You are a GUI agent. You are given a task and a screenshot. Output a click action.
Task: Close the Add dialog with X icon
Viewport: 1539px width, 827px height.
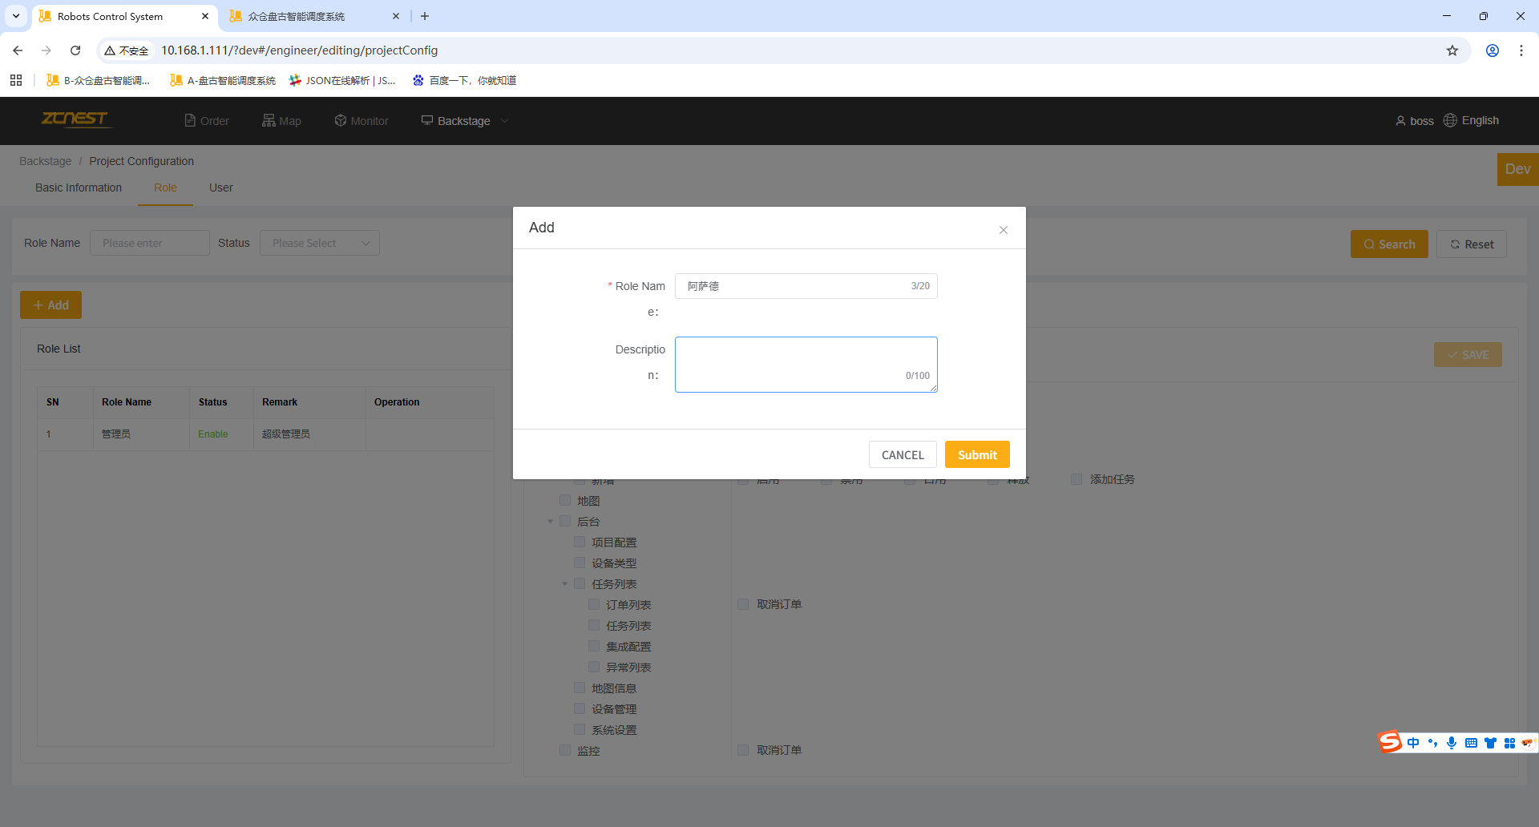click(1003, 230)
